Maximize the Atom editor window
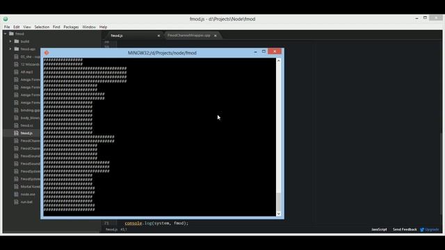The height and width of the screenshot is (250, 445). [425, 18]
